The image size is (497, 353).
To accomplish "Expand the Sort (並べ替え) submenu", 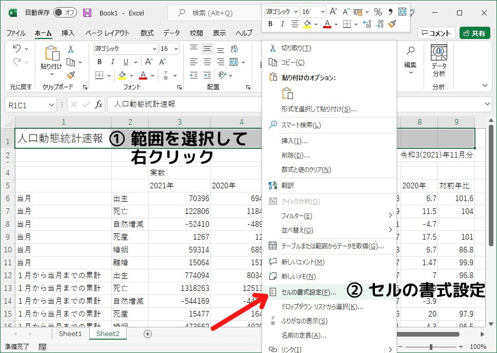I will 329,230.
